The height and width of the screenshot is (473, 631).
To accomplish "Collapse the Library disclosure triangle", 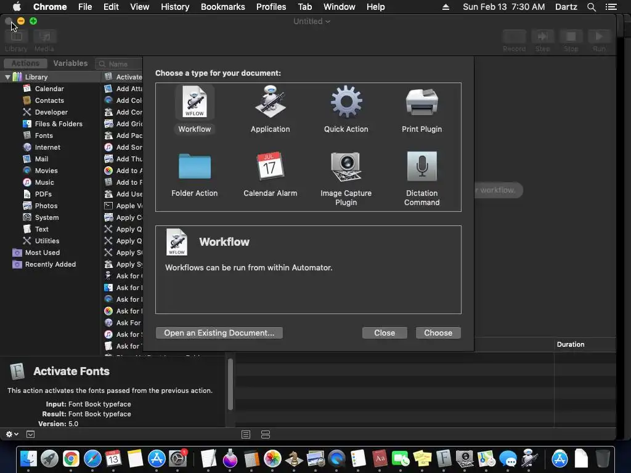I will (7, 77).
